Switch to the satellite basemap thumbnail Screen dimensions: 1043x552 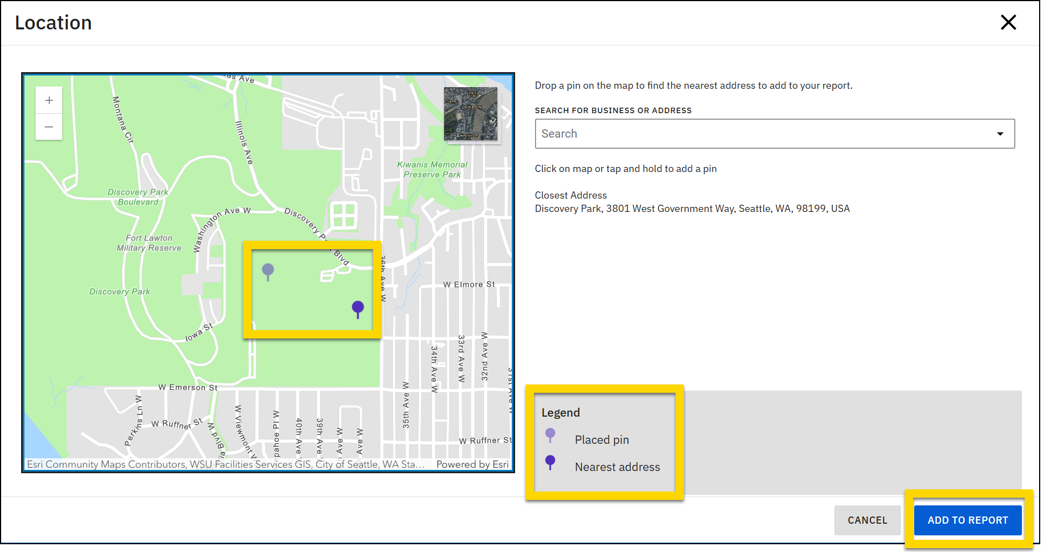click(471, 115)
